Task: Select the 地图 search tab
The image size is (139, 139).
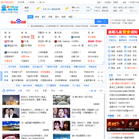Action: [70, 17]
